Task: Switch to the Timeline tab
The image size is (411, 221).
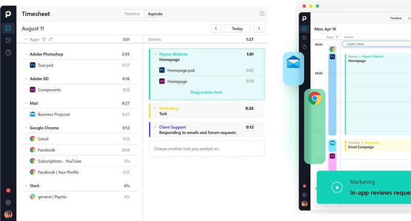Action: click(132, 14)
